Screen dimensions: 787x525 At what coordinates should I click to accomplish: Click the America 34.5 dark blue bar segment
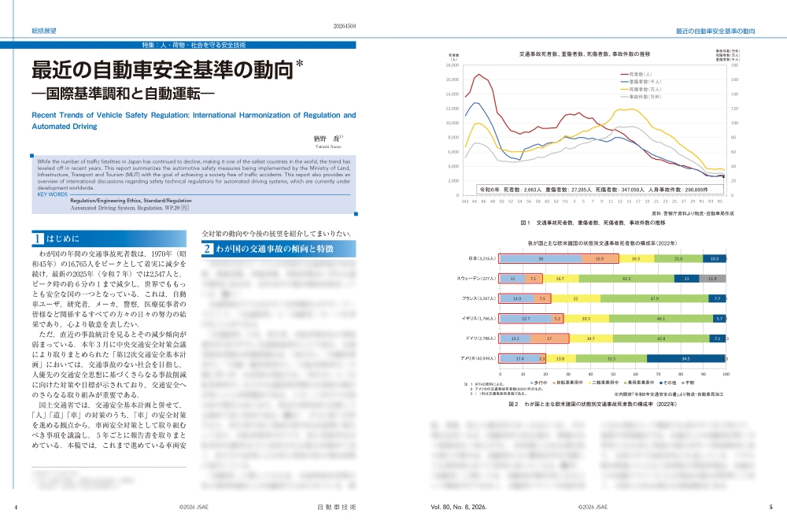(685, 358)
